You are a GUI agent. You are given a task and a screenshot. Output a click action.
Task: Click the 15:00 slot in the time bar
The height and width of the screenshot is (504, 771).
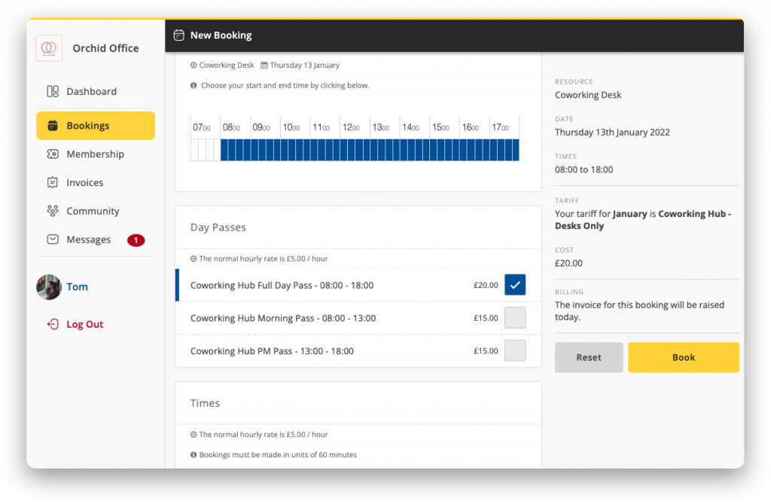point(444,150)
